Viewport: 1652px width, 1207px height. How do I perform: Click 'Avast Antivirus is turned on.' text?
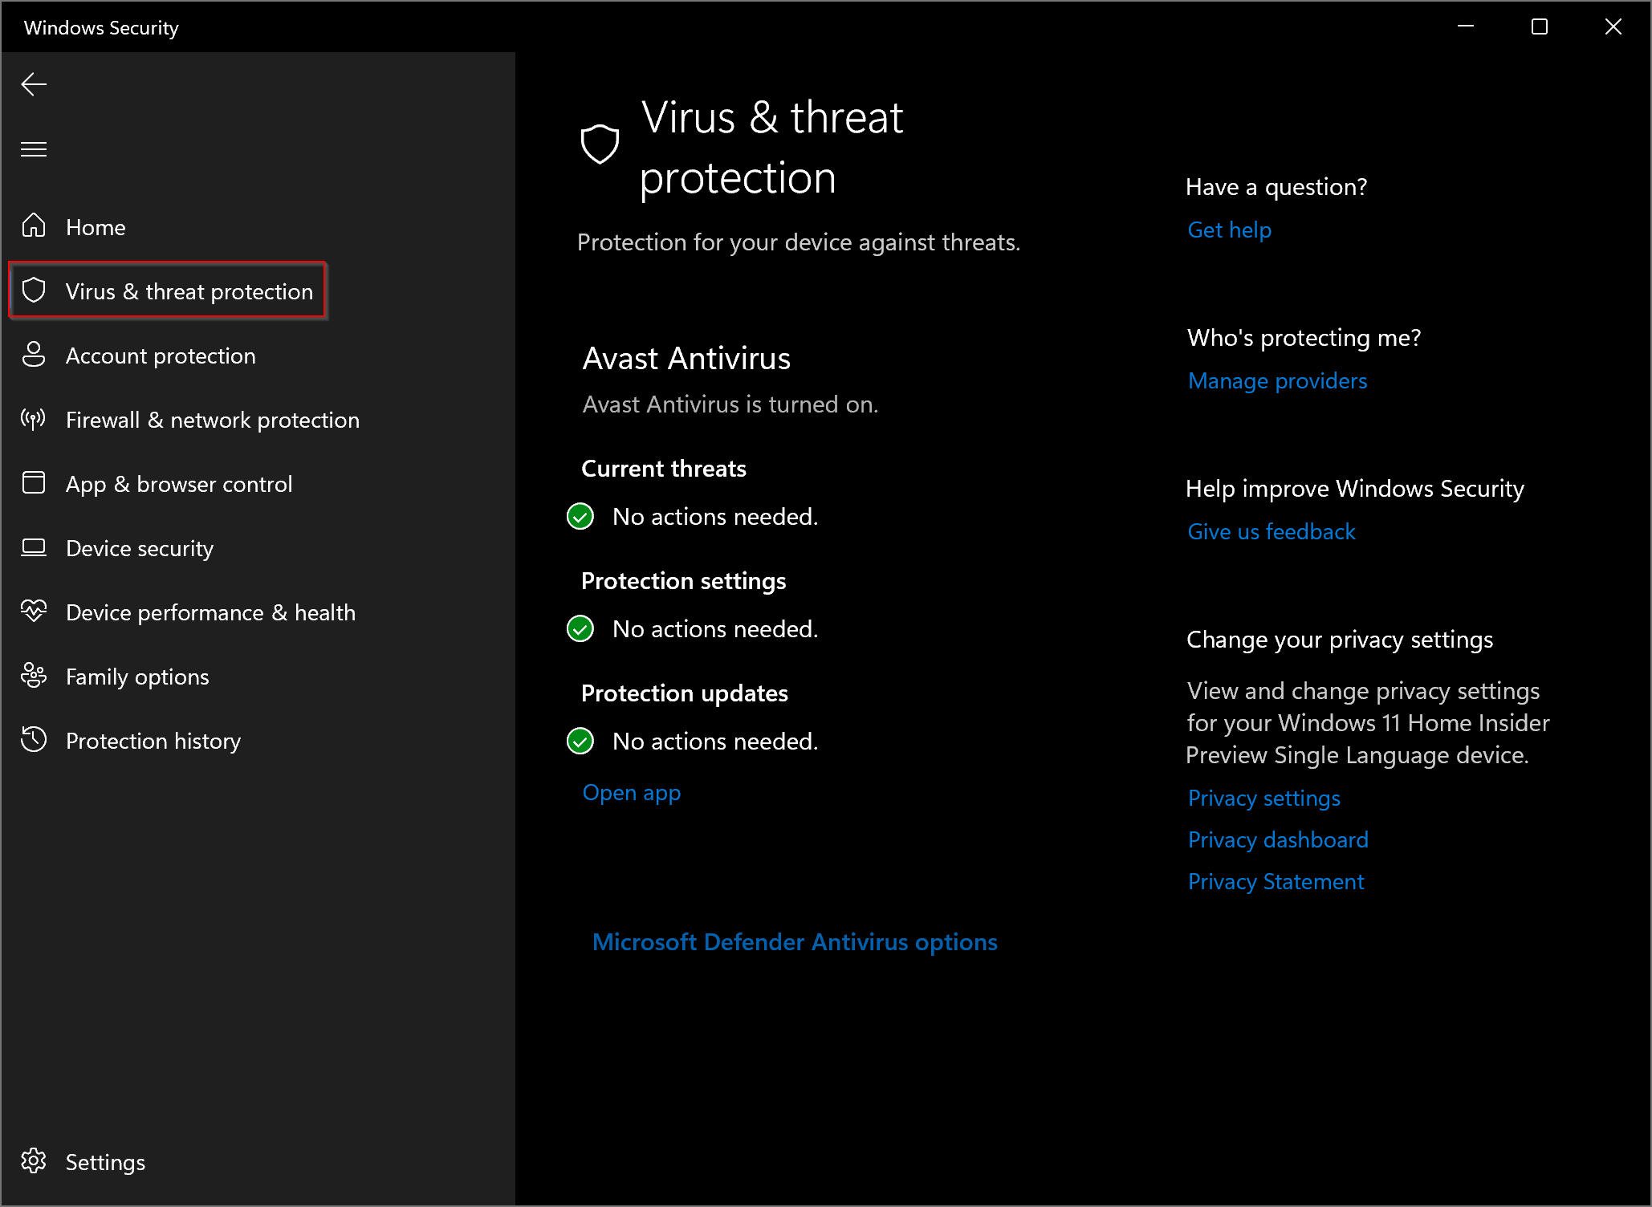coord(730,404)
